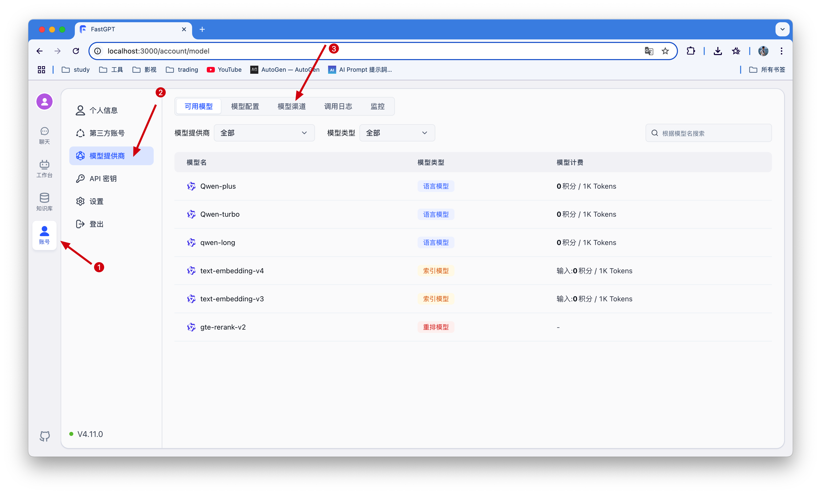Select 模型提供商 in the account menu
This screenshot has height=494, width=821.
111,156
